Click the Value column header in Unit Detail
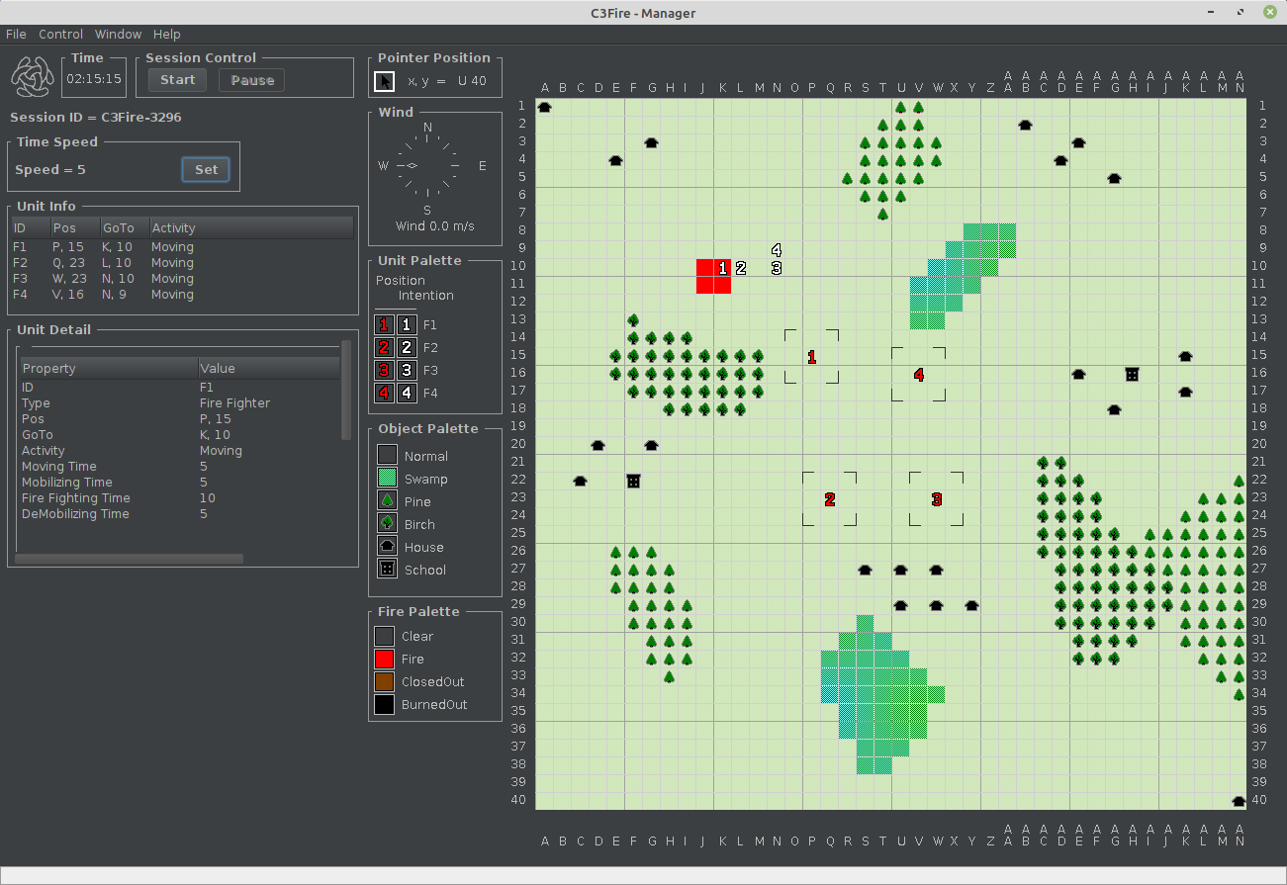Screen dimensions: 1287x885 click(268, 368)
